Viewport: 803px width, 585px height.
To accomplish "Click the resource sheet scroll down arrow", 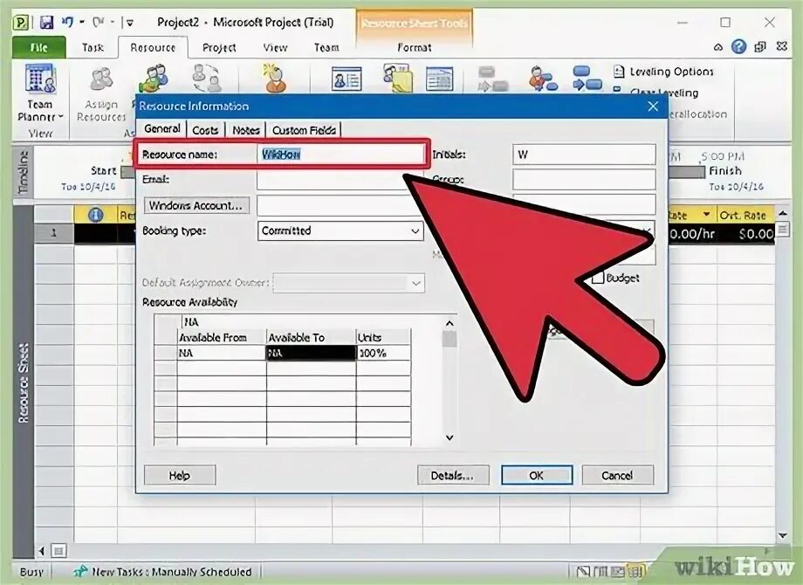I will (783, 536).
